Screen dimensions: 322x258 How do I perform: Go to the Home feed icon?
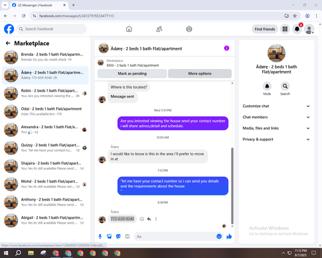[x=129, y=29]
